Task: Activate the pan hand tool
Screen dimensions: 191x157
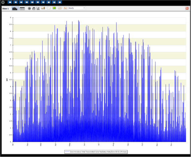Action: 34,8
